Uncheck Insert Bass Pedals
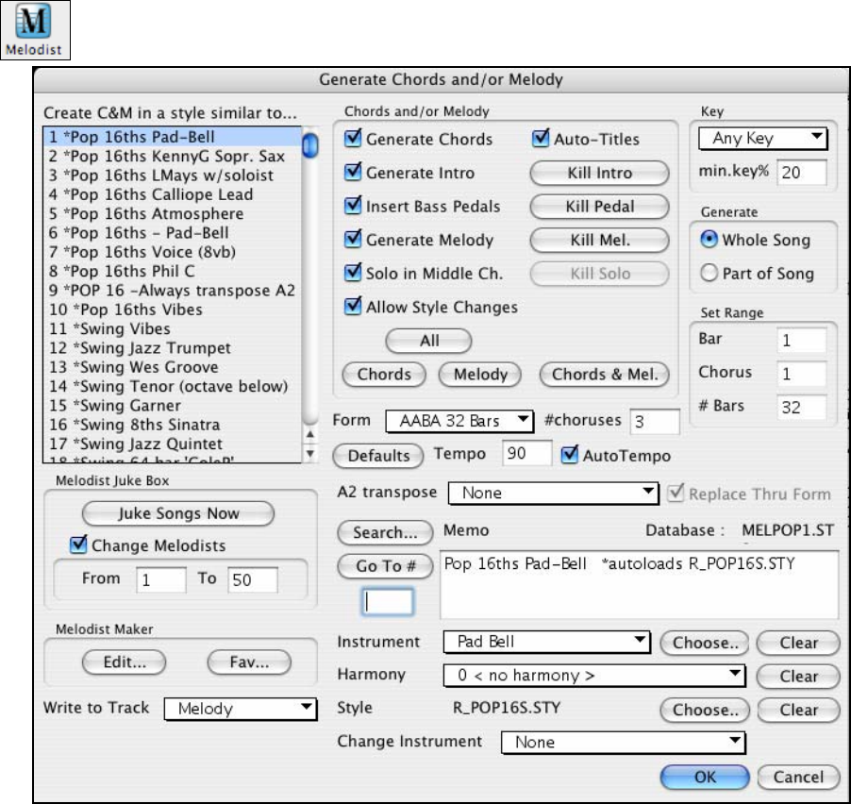The height and width of the screenshot is (804, 851). 353,206
